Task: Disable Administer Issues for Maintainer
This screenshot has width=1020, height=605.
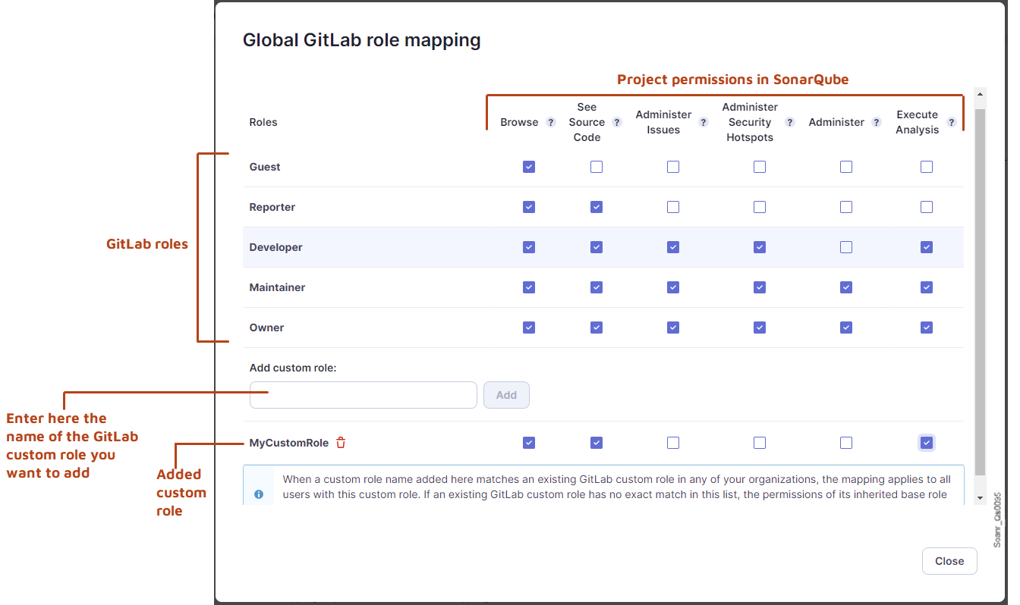Action: pyautogui.click(x=673, y=287)
